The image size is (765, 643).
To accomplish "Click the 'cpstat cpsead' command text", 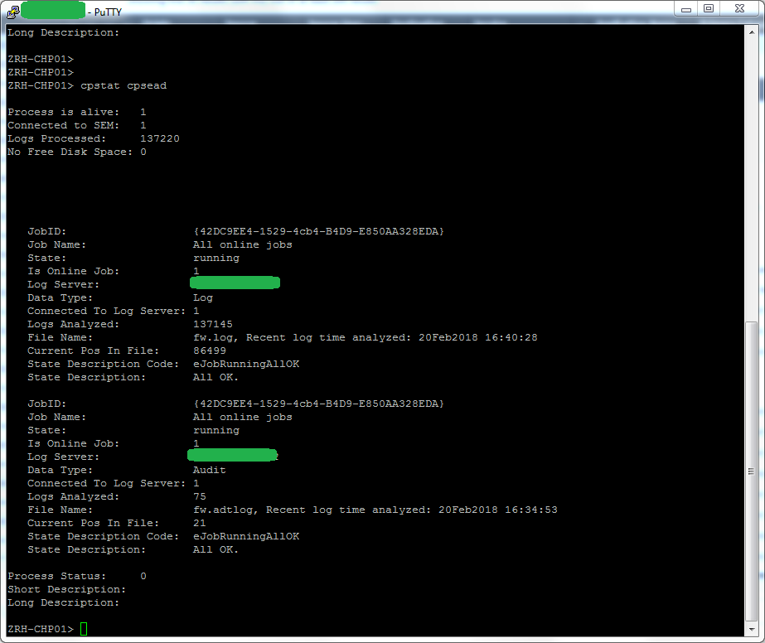I will [x=123, y=85].
